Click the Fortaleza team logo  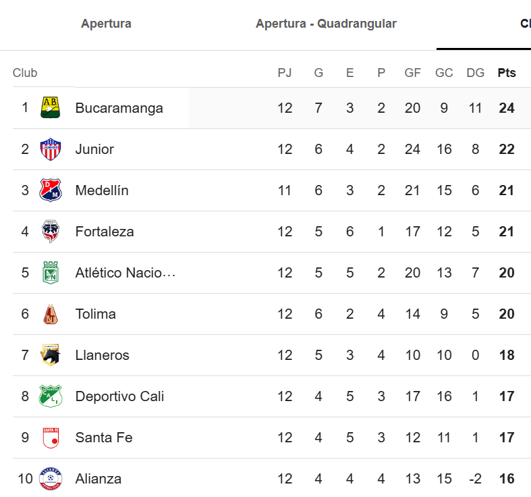(51, 232)
